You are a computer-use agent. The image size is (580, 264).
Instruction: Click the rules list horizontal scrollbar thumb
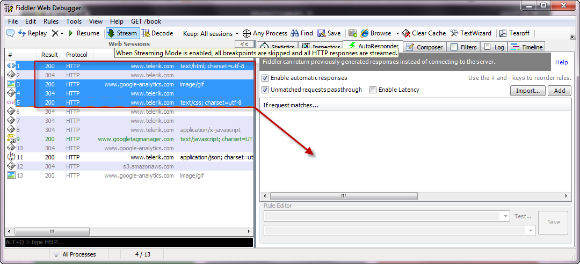tap(344, 196)
